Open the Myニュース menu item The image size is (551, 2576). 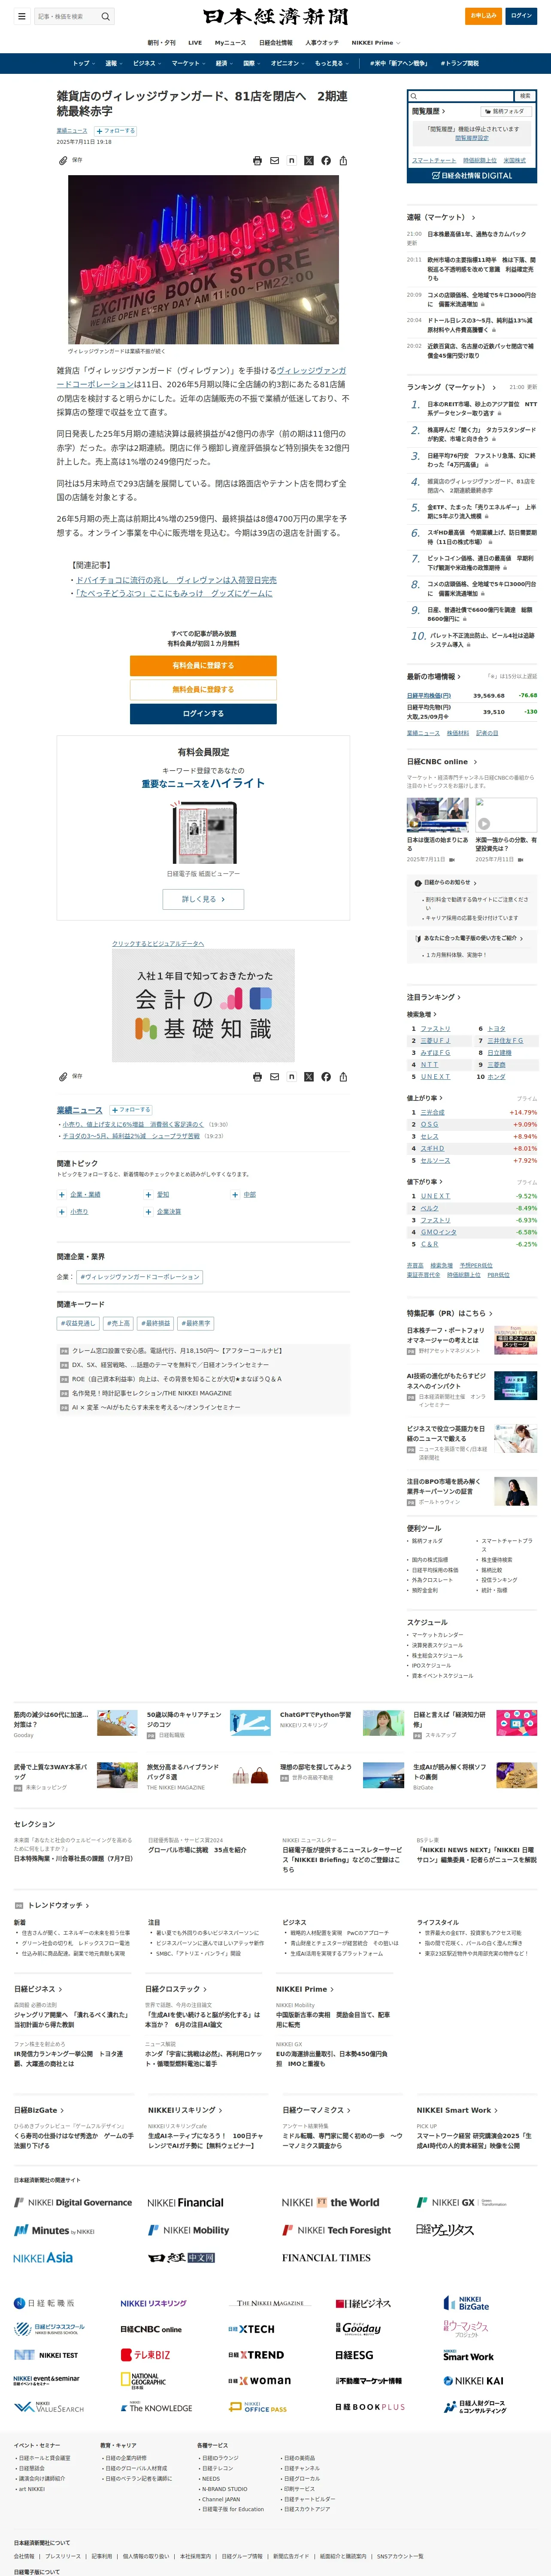coord(230,43)
